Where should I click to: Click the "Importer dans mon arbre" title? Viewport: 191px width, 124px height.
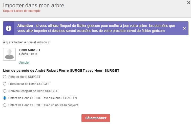[x=34, y=5]
